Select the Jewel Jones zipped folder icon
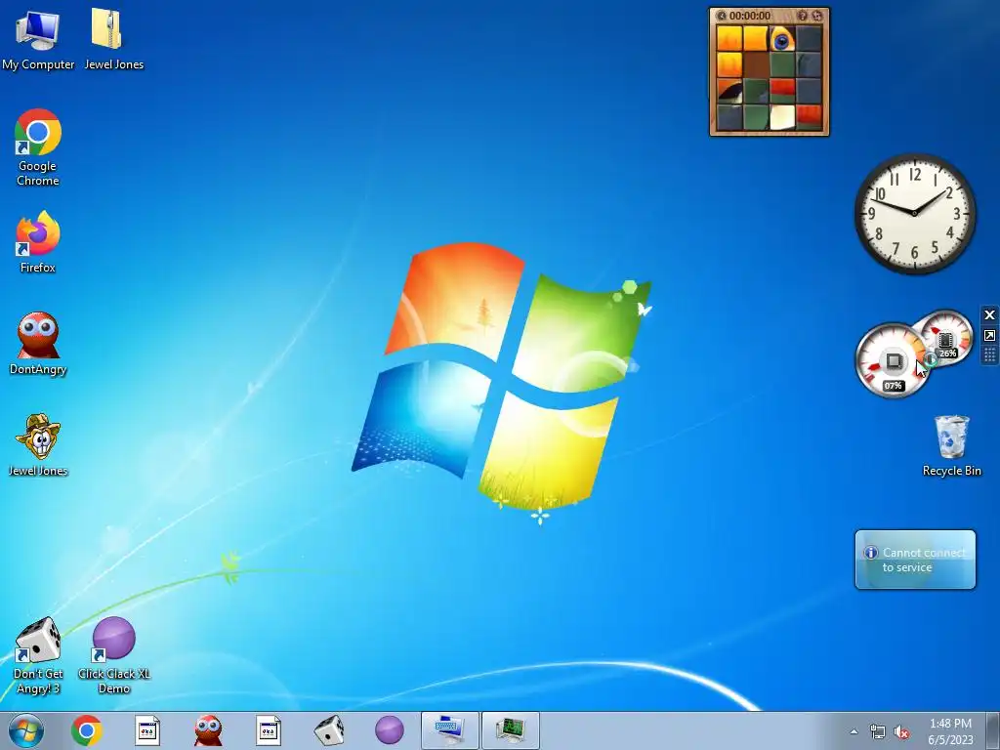 click(113, 38)
